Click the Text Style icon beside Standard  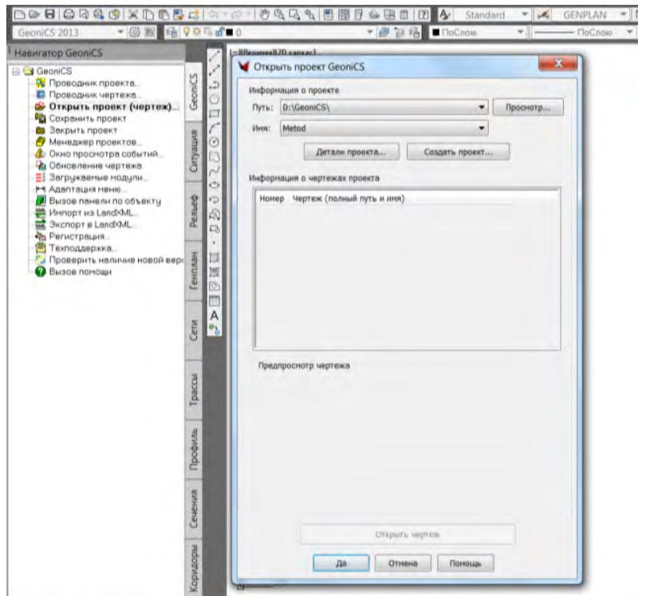click(x=444, y=15)
